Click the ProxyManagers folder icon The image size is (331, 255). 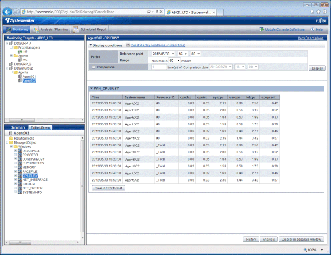[15, 47]
